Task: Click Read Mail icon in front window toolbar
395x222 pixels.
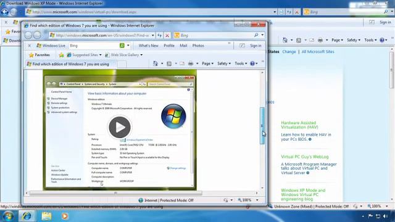Action: click(x=182, y=64)
